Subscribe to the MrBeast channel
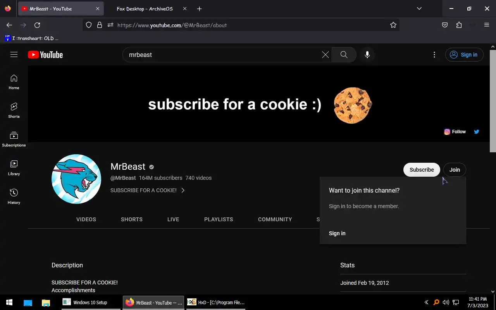This screenshot has height=310, width=496. 422,170
